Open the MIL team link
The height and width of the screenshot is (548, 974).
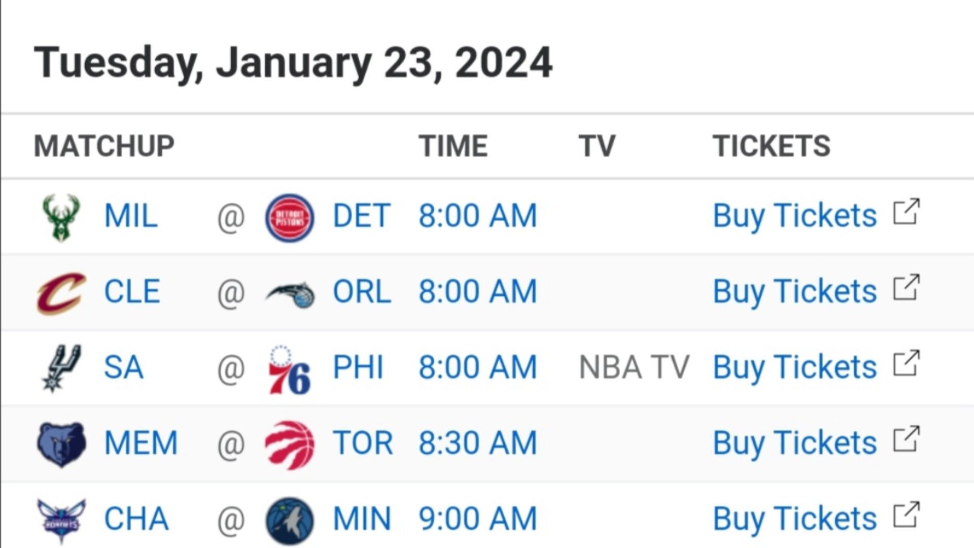(131, 216)
